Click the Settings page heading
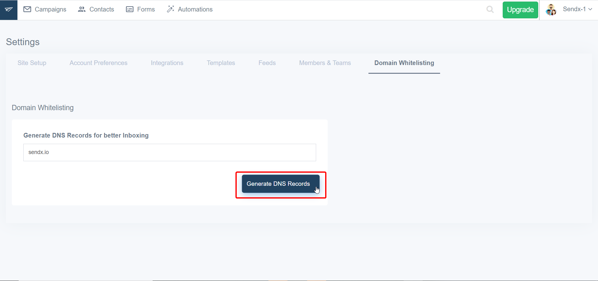The height and width of the screenshot is (281, 598). (x=23, y=42)
